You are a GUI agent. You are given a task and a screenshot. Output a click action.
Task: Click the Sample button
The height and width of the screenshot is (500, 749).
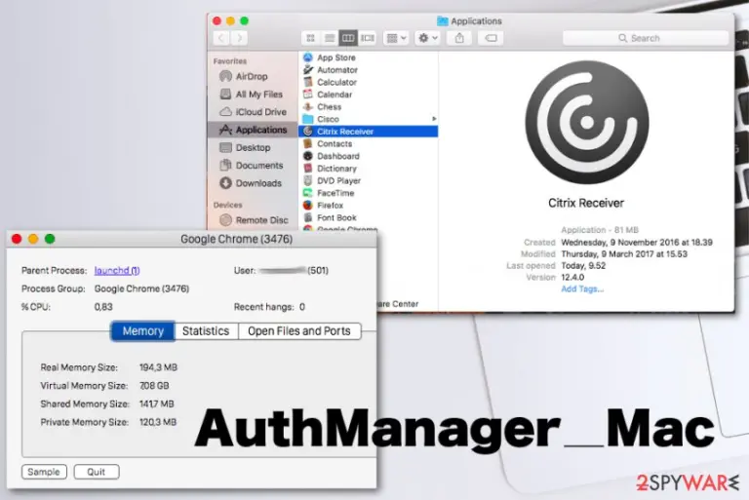pyautogui.click(x=44, y=472)
